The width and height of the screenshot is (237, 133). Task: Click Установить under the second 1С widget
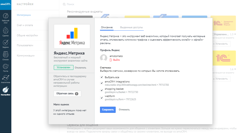[x=221, y=79]
